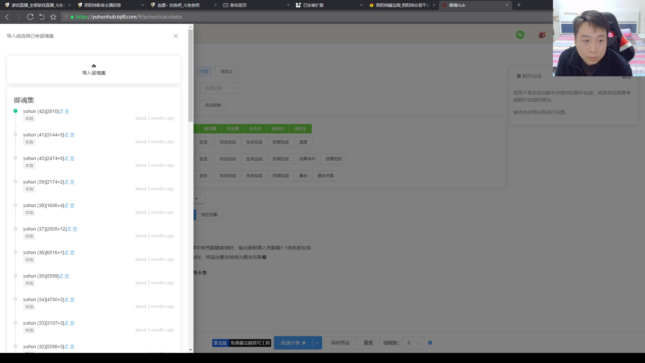Delete yuhun (41)[3144+5] with trash icon
Viewport: 645px width, 363px height.
point(72,135)
